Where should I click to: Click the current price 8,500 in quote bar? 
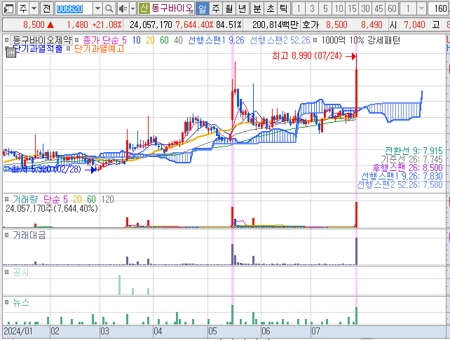[x=34, y=25]
